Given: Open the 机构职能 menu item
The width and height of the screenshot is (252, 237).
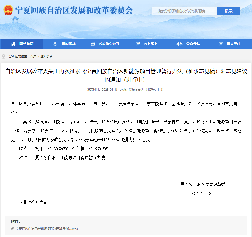Looking at the screenshot, I should point(68,44).
